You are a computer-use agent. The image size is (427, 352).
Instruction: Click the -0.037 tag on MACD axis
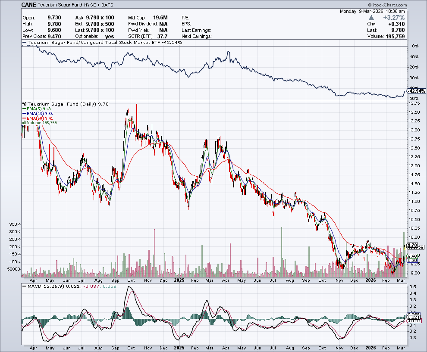[414, 321]
